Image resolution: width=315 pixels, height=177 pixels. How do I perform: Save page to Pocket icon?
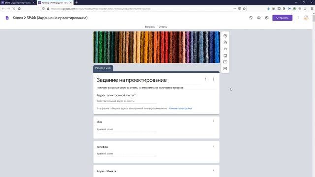tap(240, 9)
